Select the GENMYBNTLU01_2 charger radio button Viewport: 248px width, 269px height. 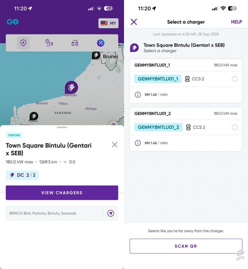[x=235, y=127]
